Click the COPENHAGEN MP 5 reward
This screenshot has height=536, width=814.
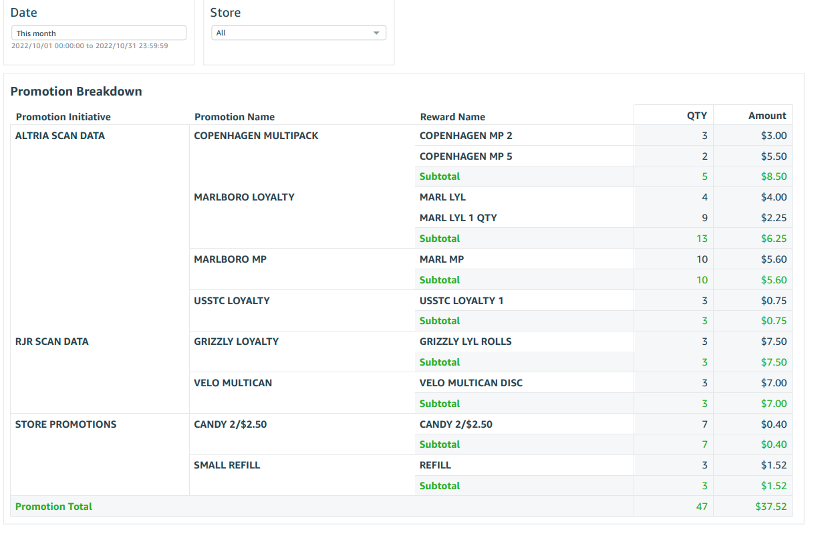coord(466,156)
